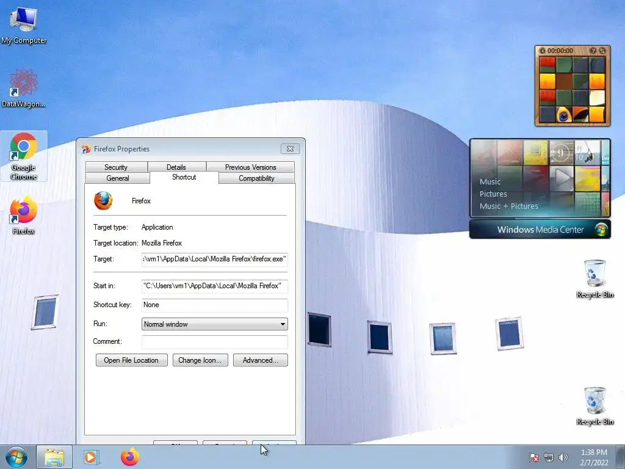Click the Firefox Properties title bar icon

tap(86, 149)
